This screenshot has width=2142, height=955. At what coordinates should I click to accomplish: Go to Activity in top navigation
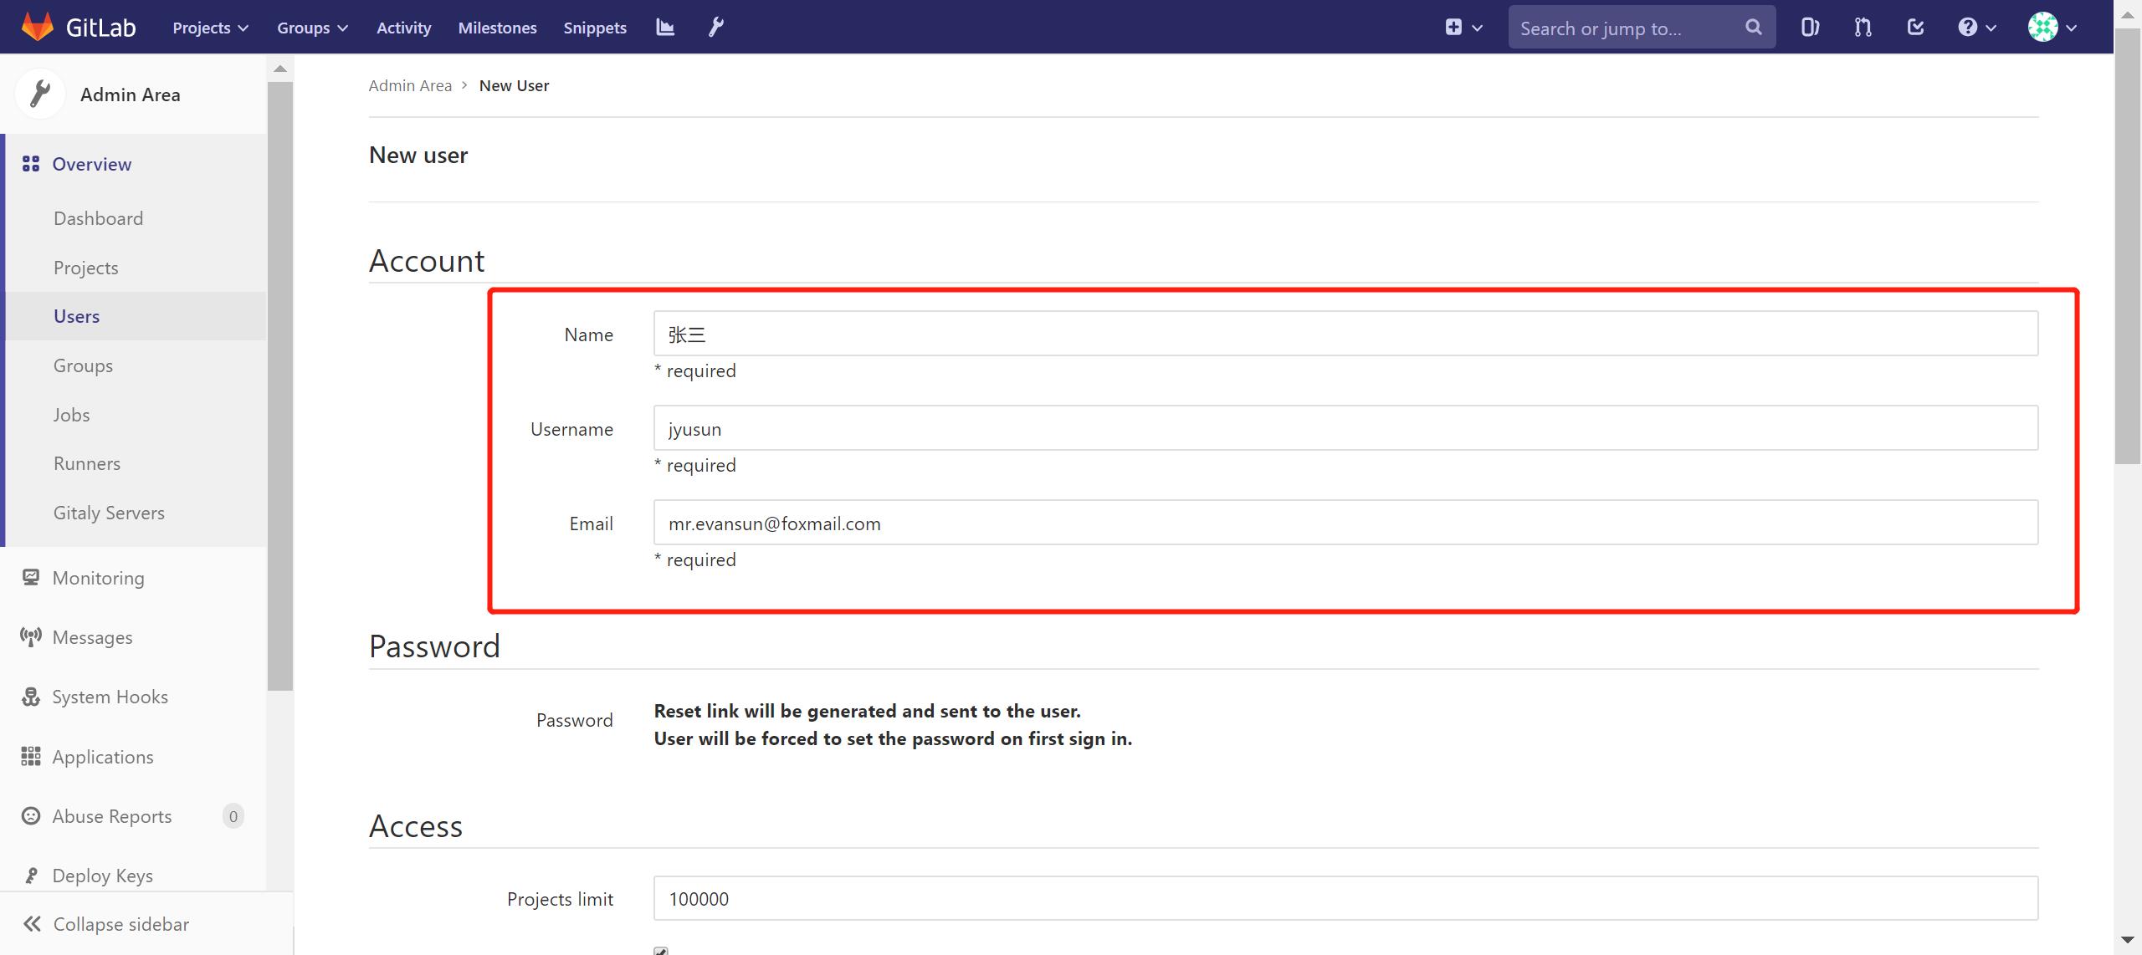coord(403,28)
